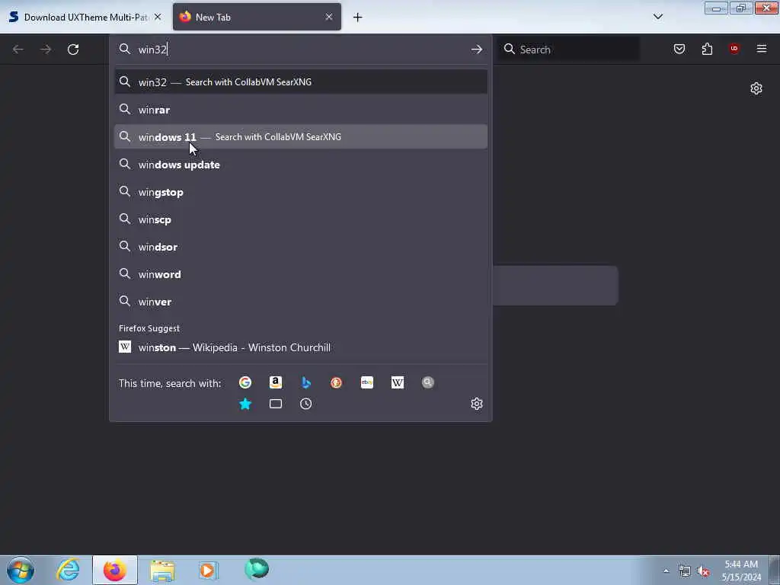Click the Go arrow in the address bar
Image resolution: width=780 pixels, height=585 pixels.
(477, 50)
